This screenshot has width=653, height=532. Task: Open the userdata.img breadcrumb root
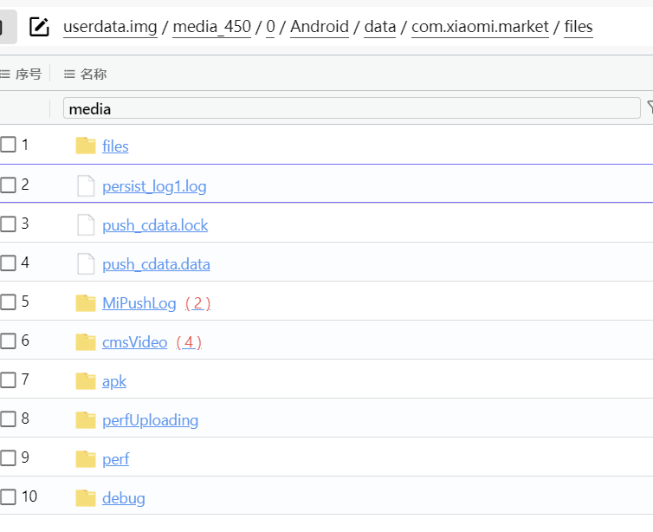click(x=110, y=27)
